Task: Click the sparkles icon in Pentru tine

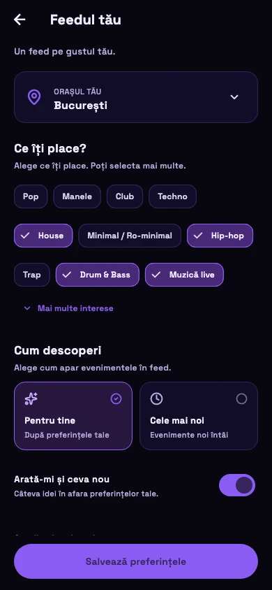Action: click(x=31, y=399)
